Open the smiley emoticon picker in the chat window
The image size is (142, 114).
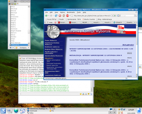coord(81,94)
